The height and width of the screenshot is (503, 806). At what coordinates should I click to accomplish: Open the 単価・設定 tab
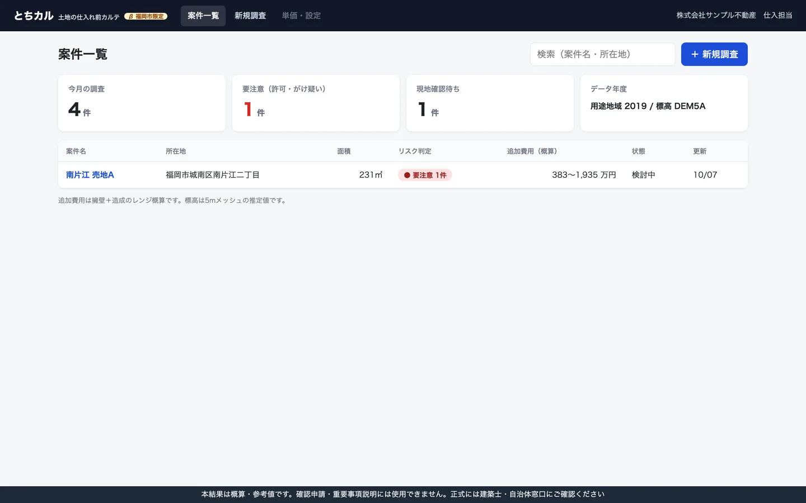click(x=301, y=16)
